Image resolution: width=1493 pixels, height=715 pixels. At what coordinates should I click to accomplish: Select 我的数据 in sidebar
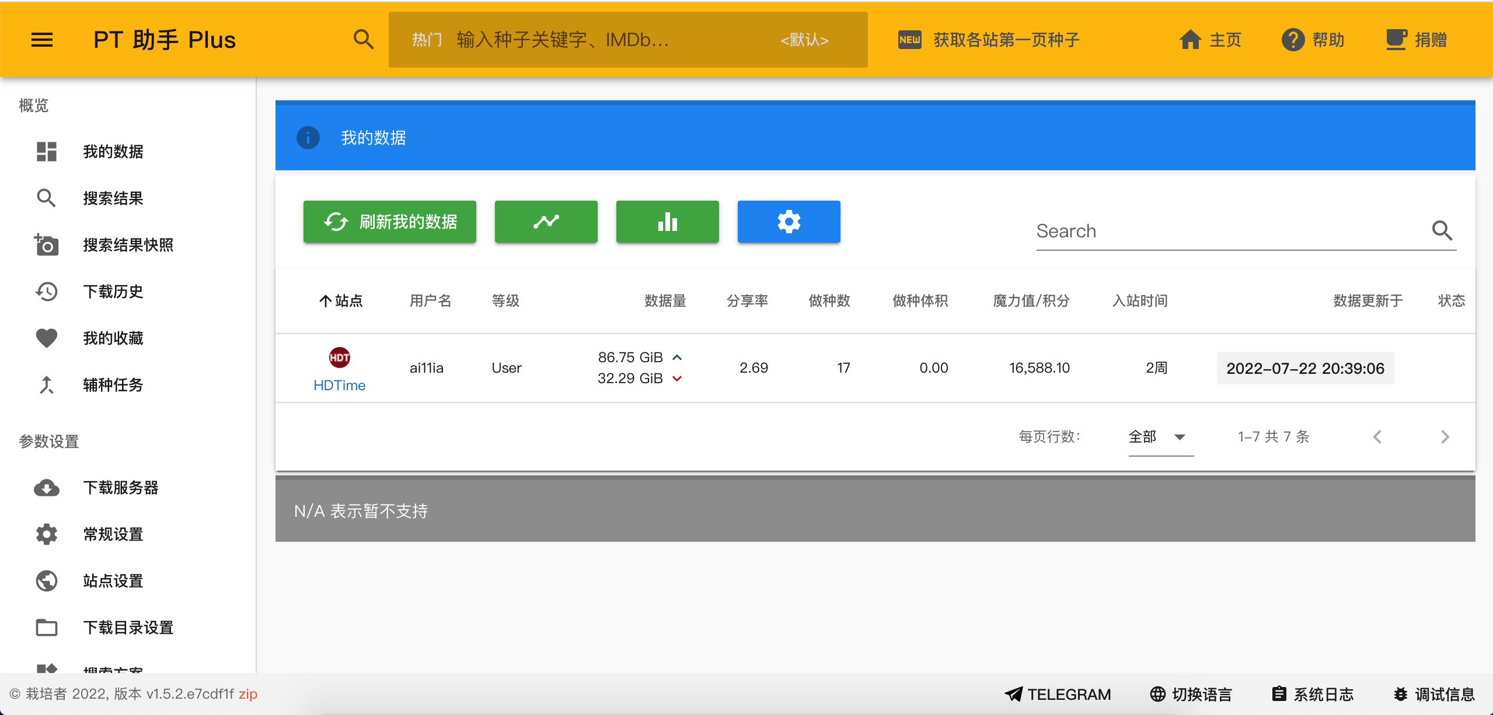(128, 152)
